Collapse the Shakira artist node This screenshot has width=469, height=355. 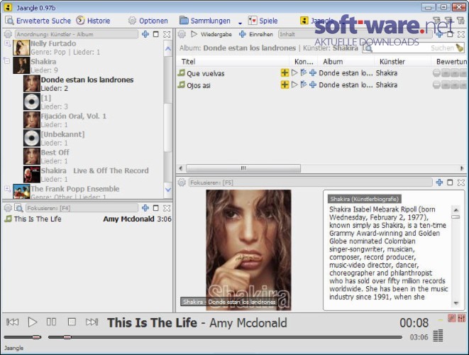click(6, 61)
